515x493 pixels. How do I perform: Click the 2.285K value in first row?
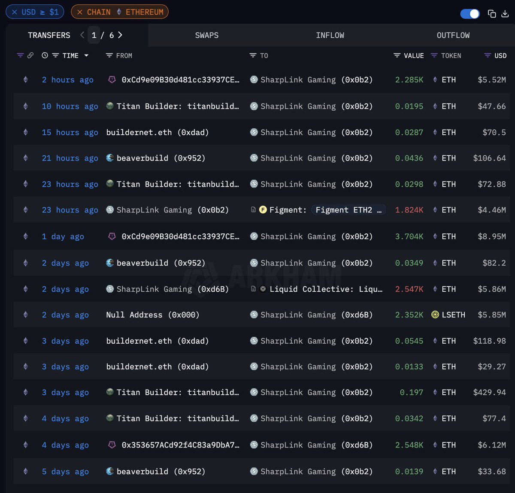409,80
